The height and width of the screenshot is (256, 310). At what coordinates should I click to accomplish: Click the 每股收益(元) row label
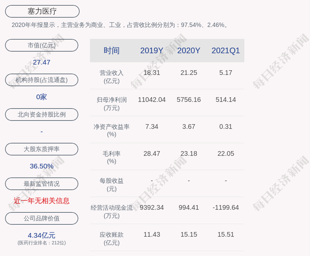tap(112, 185)
